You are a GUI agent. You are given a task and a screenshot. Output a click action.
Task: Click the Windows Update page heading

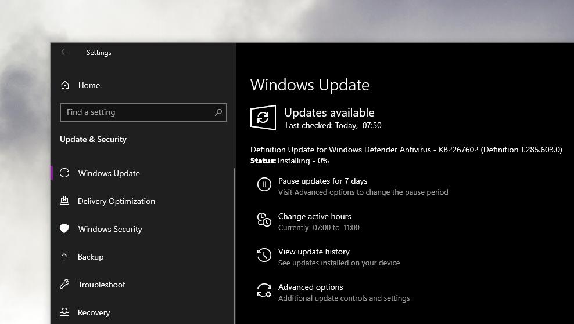(x=310, y=85)
